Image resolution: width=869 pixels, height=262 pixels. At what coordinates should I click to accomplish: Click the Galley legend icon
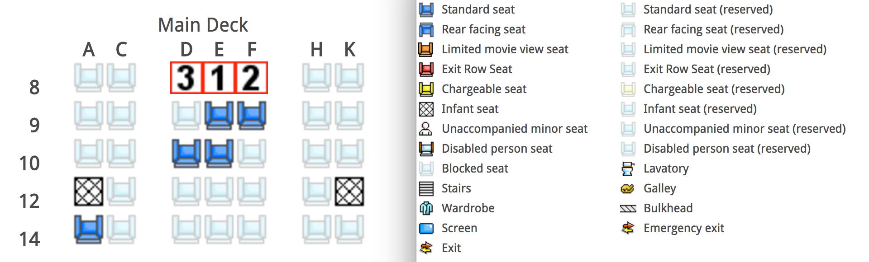point(628,188)
